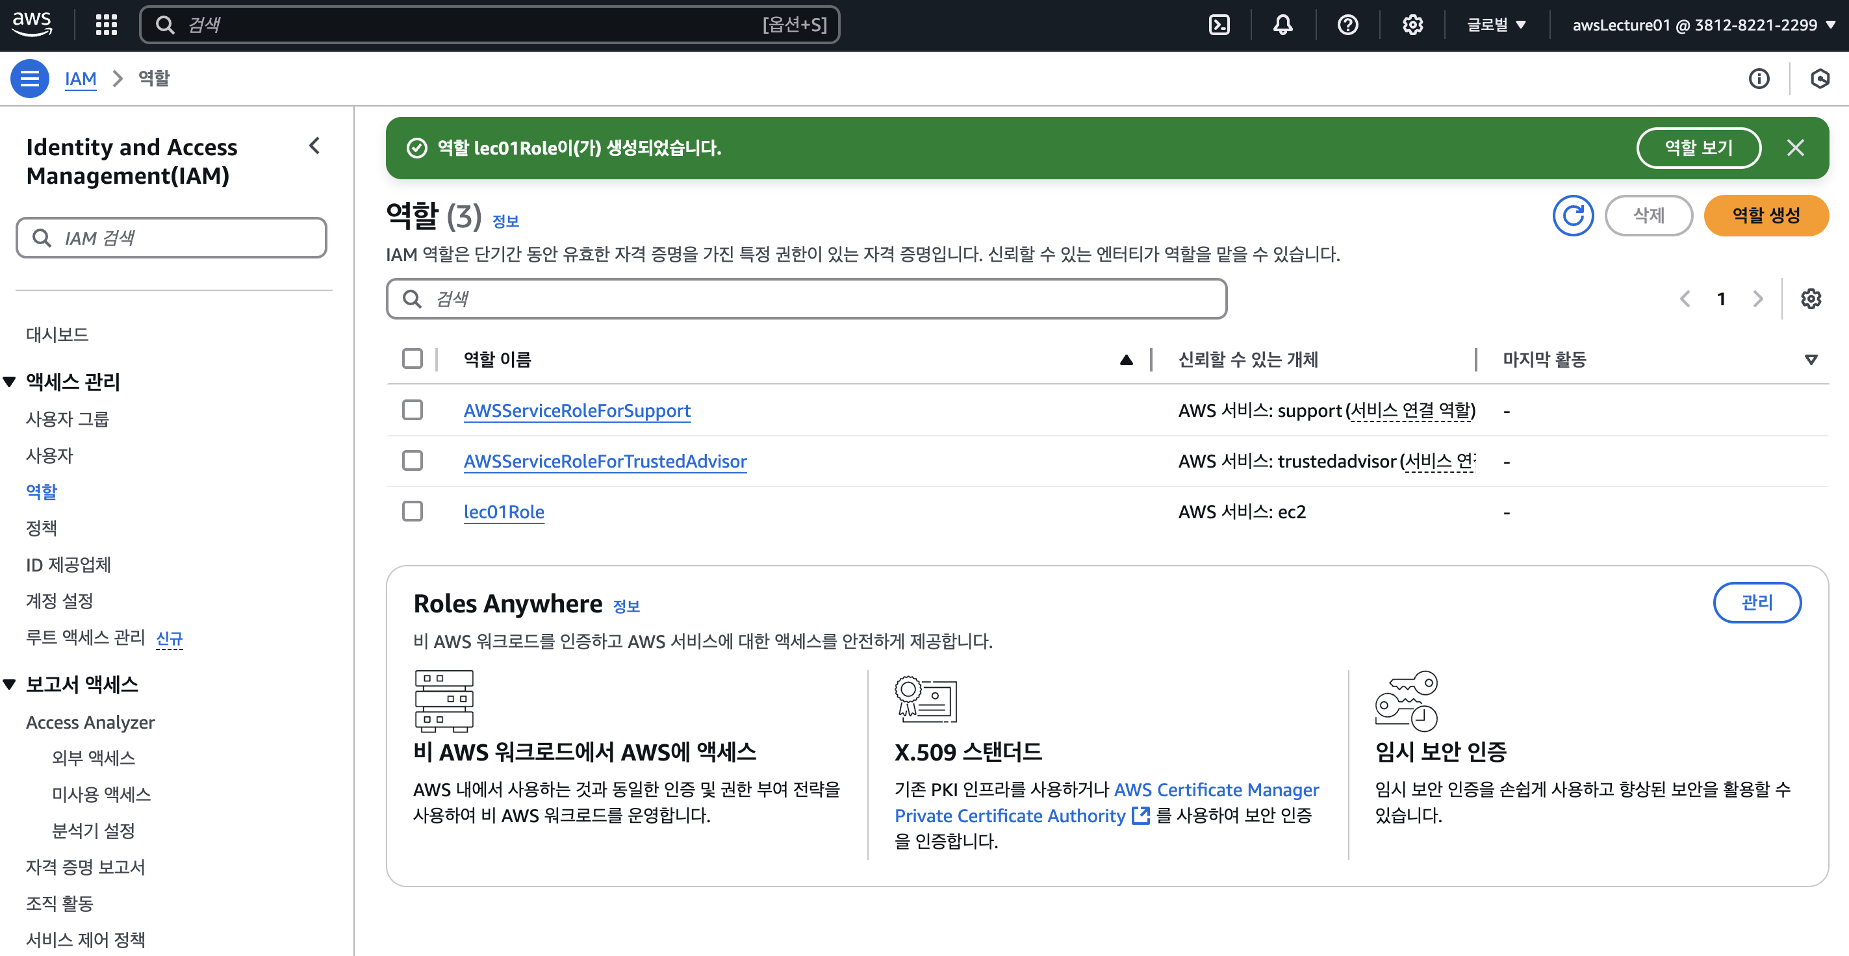Viewport: 1849px width, 956px height.
Task: Go to the next roles page
Action: click(x=1758, y=299)
